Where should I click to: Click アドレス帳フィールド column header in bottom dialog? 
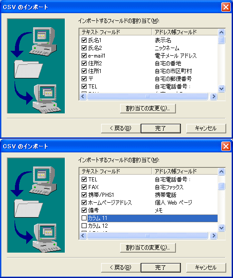(x=185, y=171)
